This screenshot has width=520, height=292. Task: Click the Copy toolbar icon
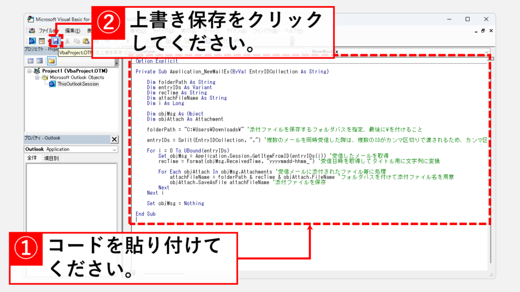77,41
